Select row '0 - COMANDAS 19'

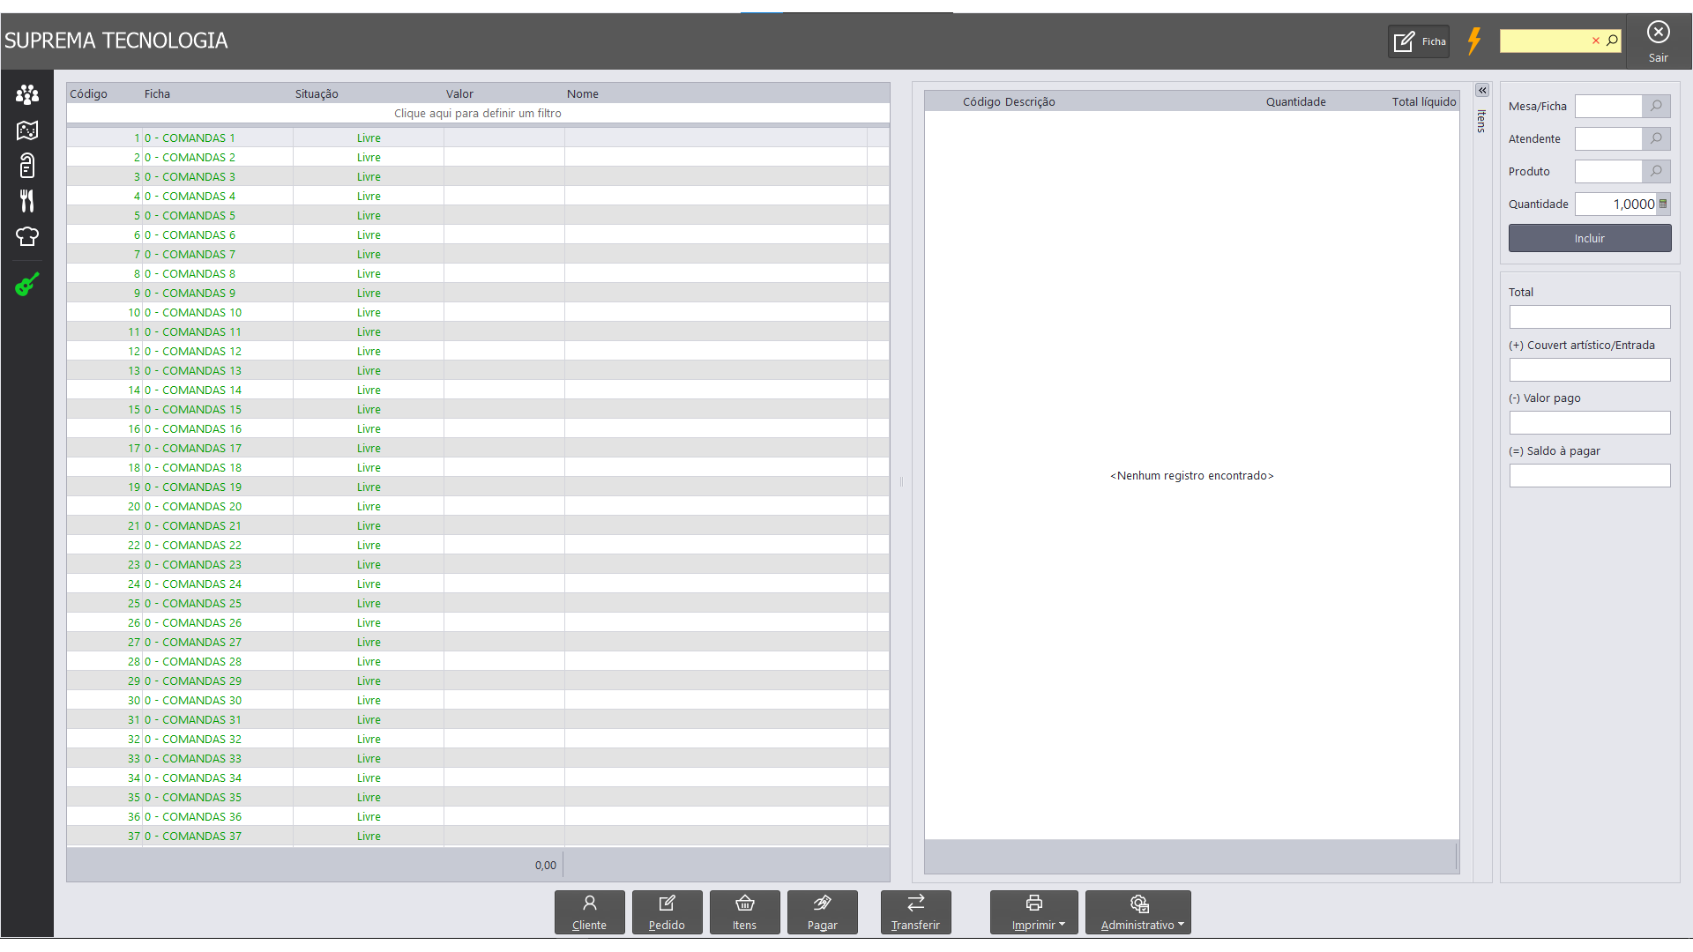tap(478, 487)
